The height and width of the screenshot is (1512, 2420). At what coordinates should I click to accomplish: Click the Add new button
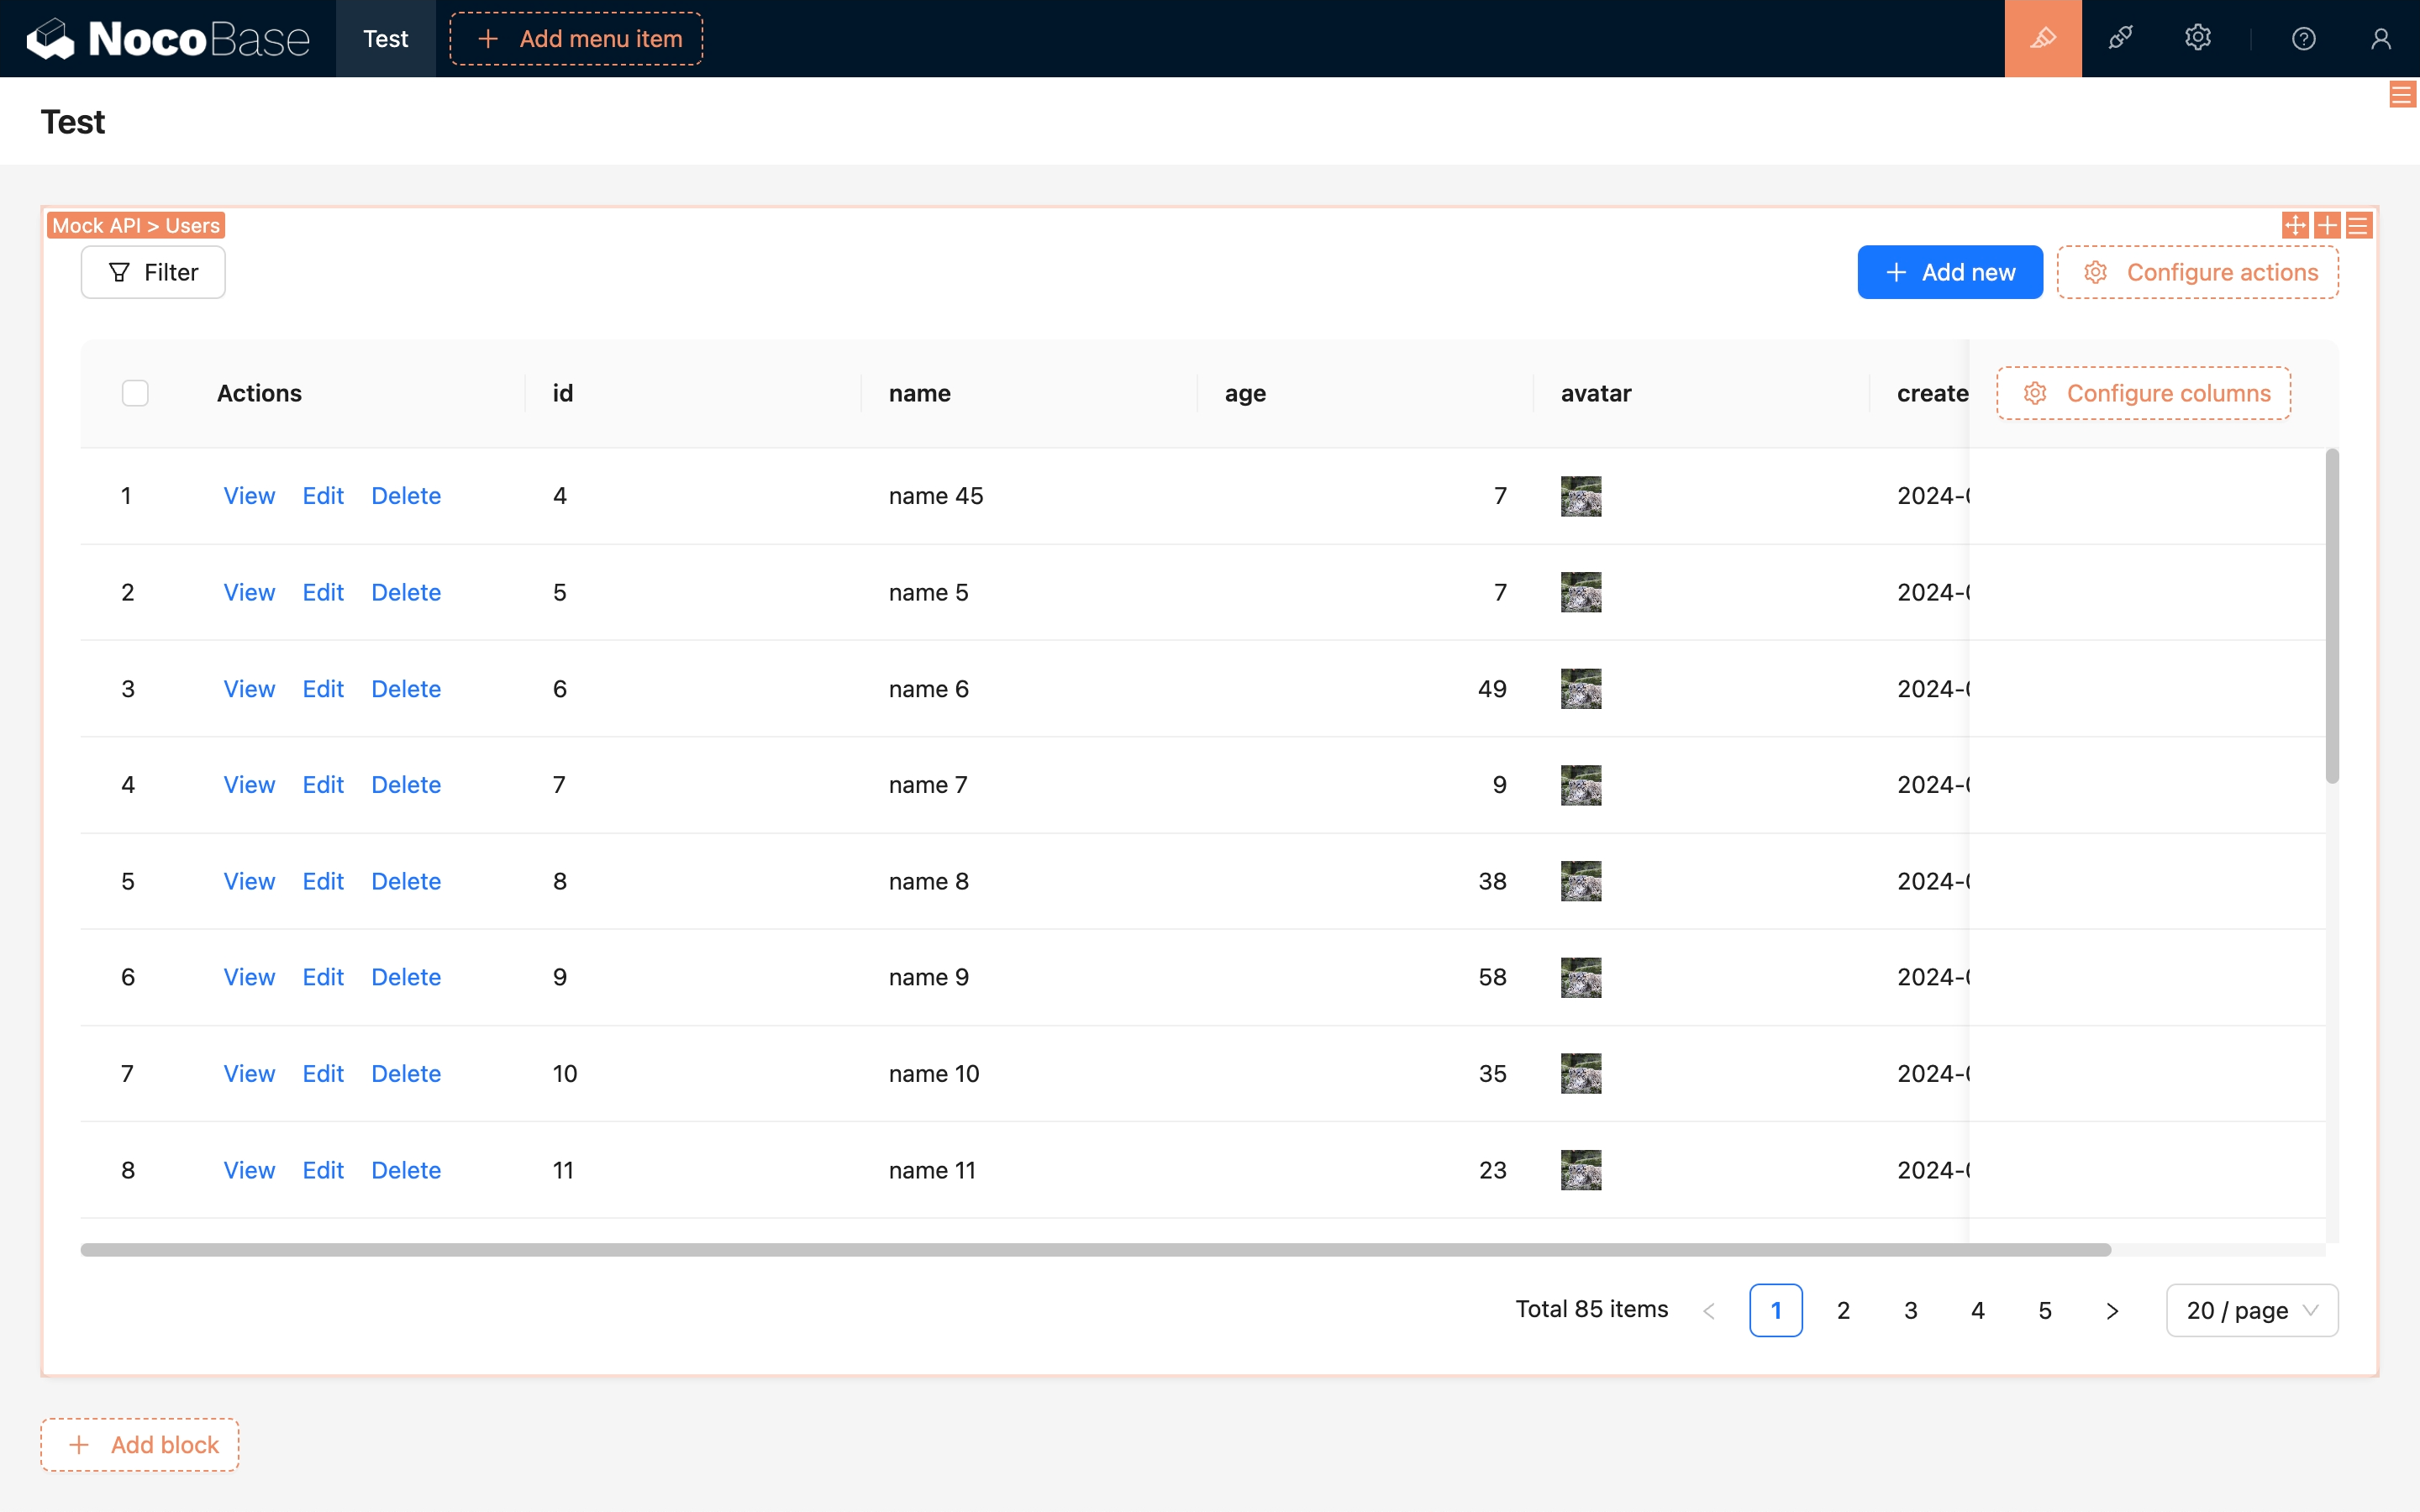pyautogui.click(x=1949, y=272)
